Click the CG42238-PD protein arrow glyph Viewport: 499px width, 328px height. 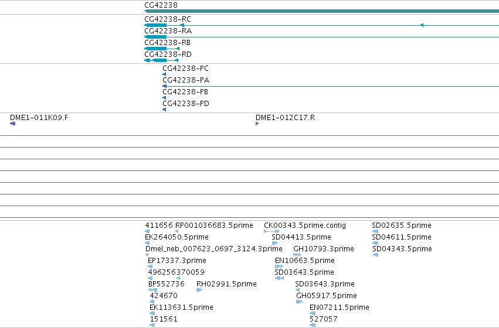164,110
